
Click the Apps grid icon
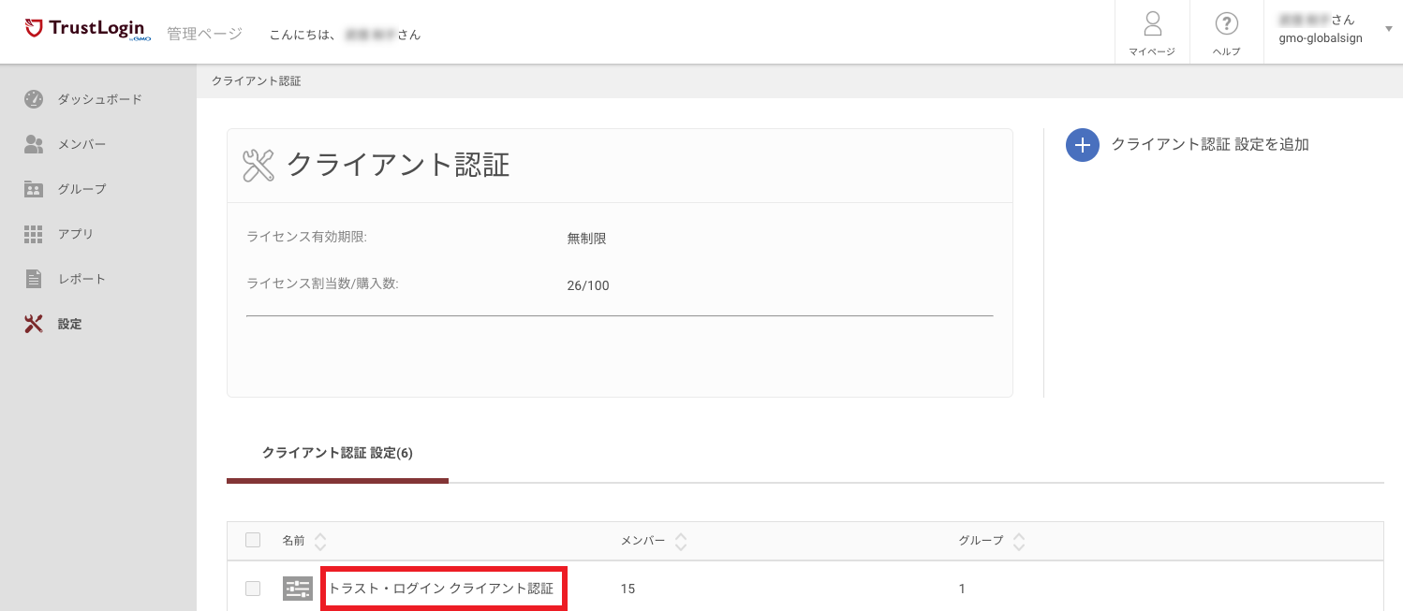click(x=34, y=234)
